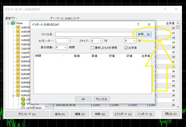
Task: Click the キャンセル button
Action: pyautogui.click(x=101, y=99)
